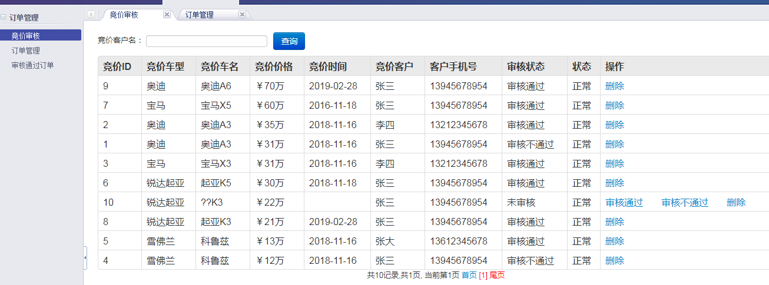Screen dimensions: 769x285
Task: Select the 张大 customer cell
Action: 397,242
